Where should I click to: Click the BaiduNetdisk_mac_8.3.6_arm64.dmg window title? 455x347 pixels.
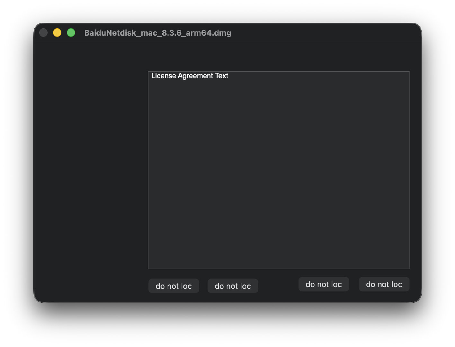click(x=158, y=33)
